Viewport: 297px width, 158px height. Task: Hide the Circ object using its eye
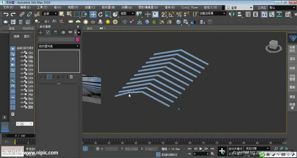coord(22,52)
